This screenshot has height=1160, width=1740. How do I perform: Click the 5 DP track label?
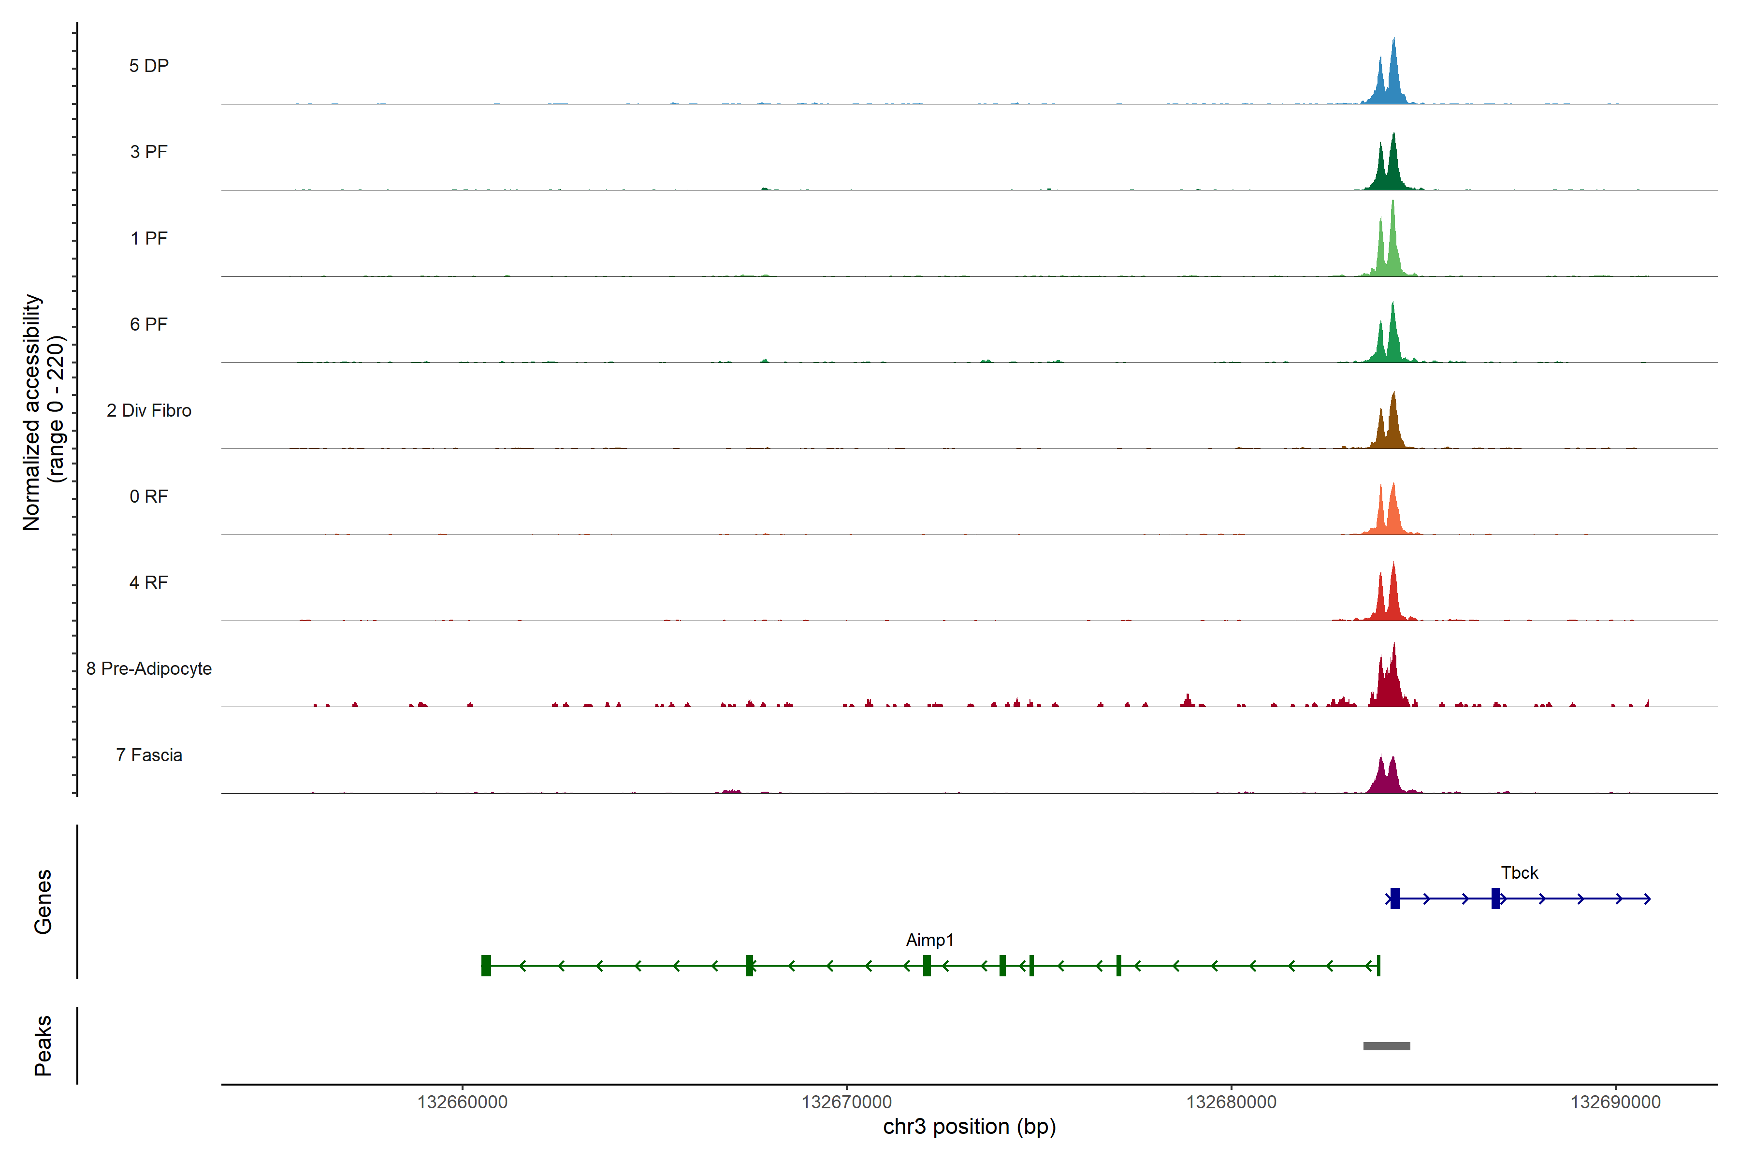(x=149, y=66)
